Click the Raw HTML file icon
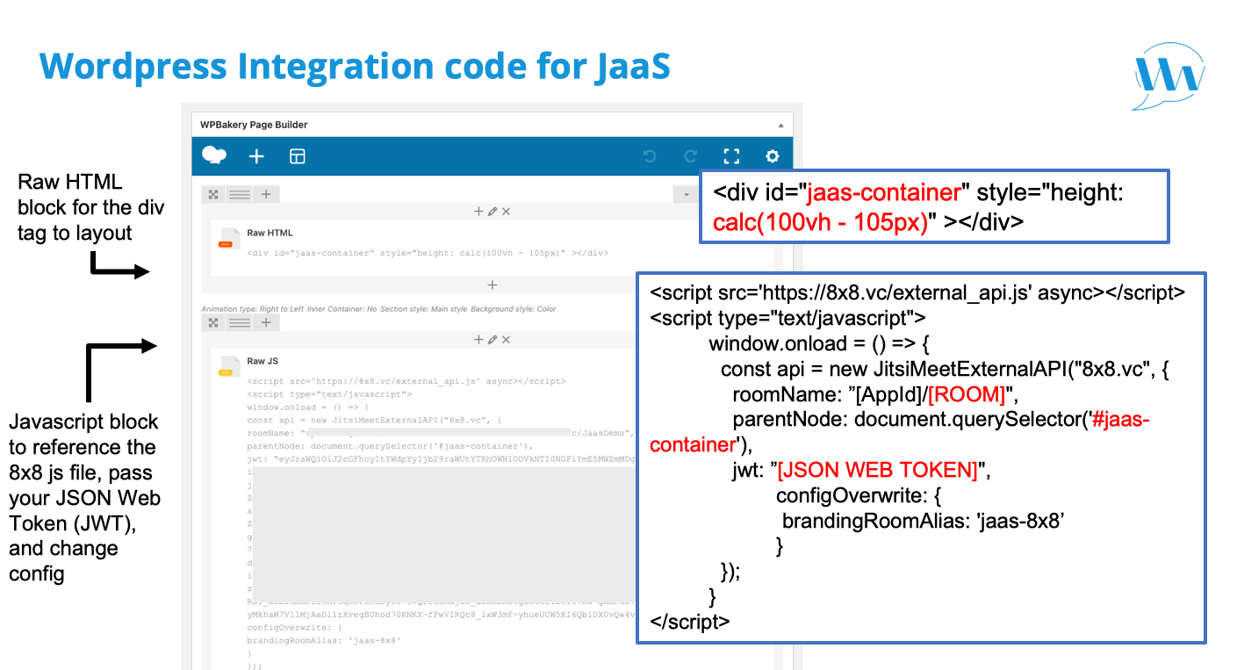Viewport: 1237px width, 670px height. [x=228, y=238]
